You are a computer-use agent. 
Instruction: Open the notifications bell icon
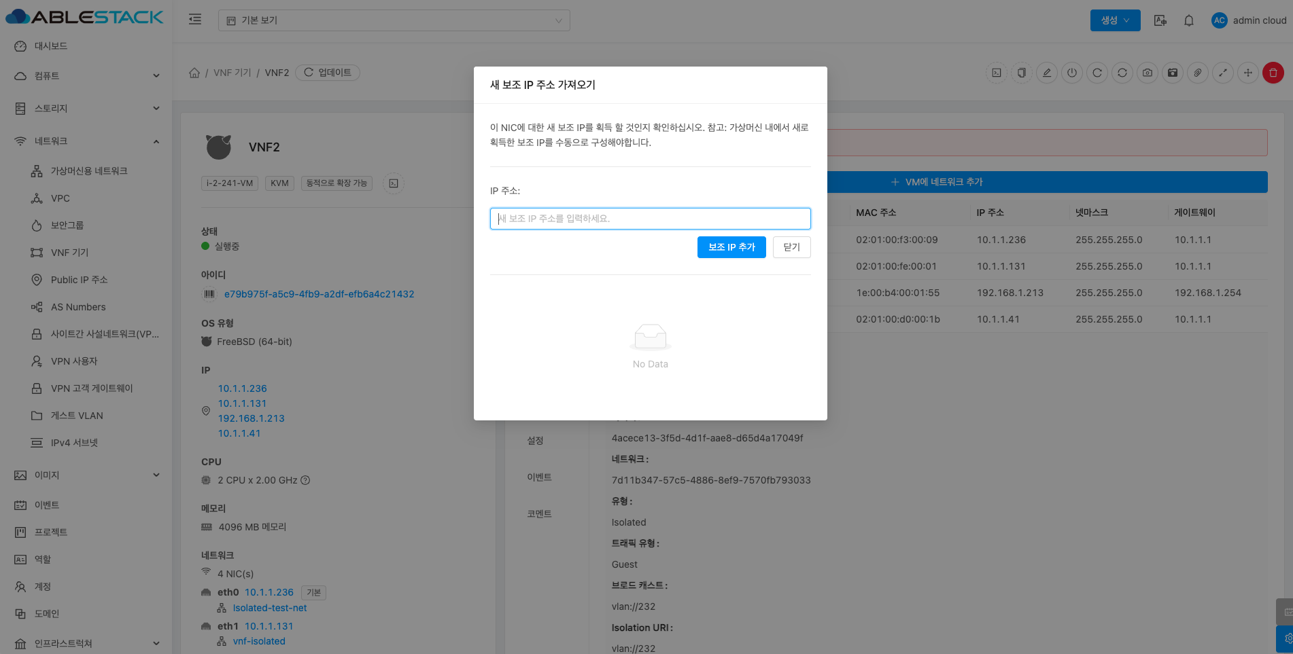1189,20
